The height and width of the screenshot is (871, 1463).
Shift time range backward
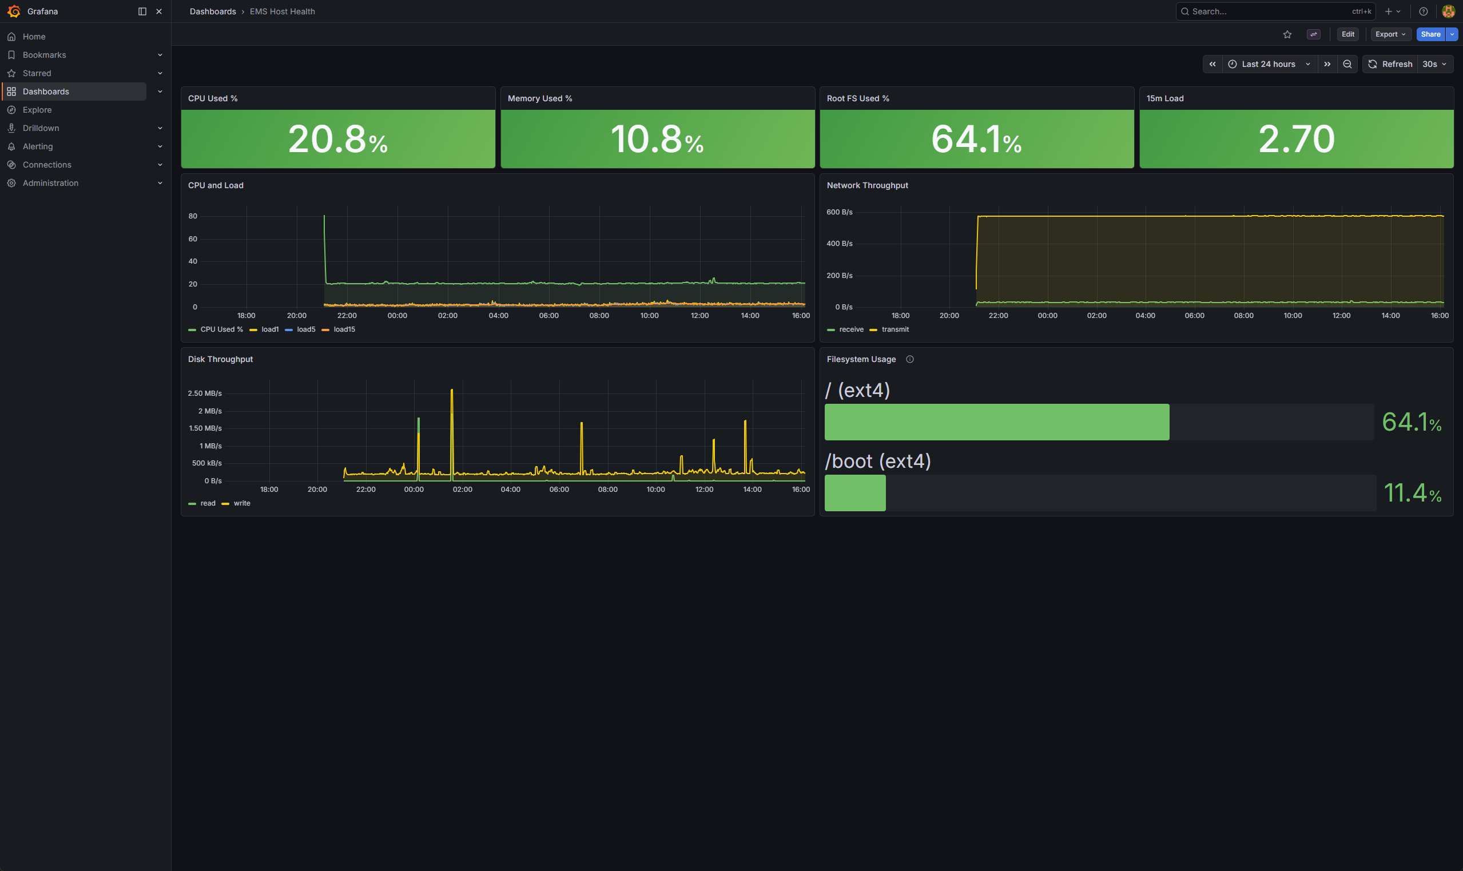[1212, 64]
